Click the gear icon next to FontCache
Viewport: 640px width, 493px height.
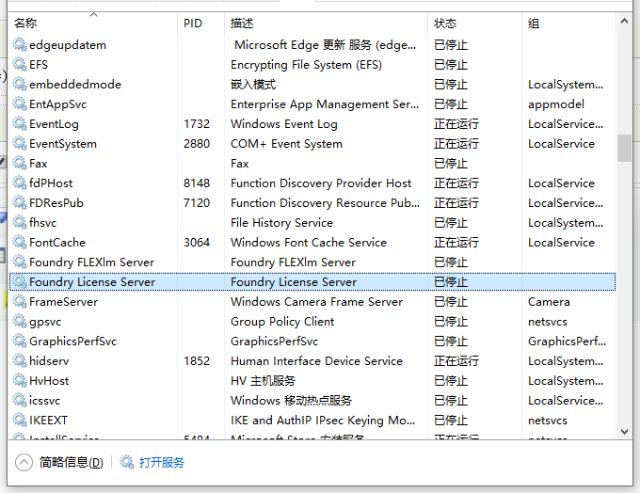pyautogui.click(x=20, y=243)
